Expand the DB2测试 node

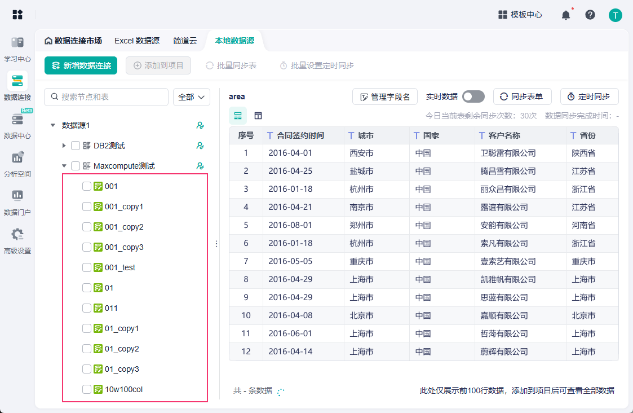click(x=64, y=146)
